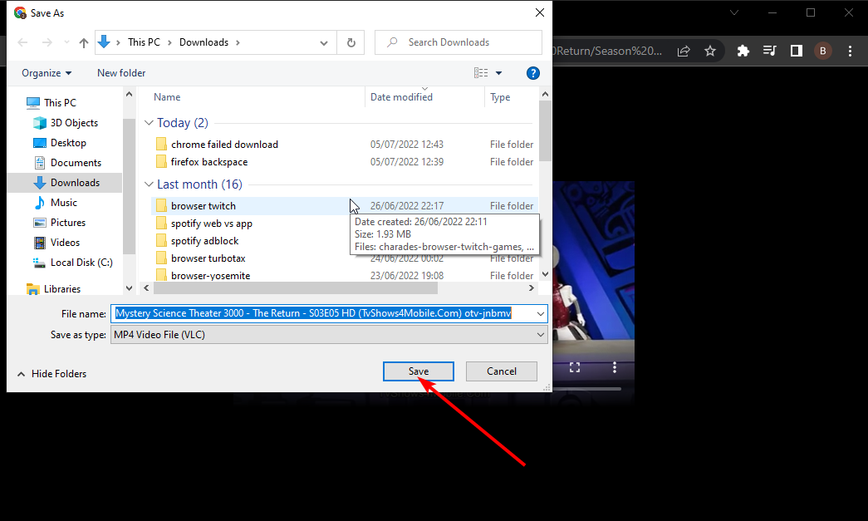
Task: Toggle Chrome's side panel icon
Action: [796, 51]
